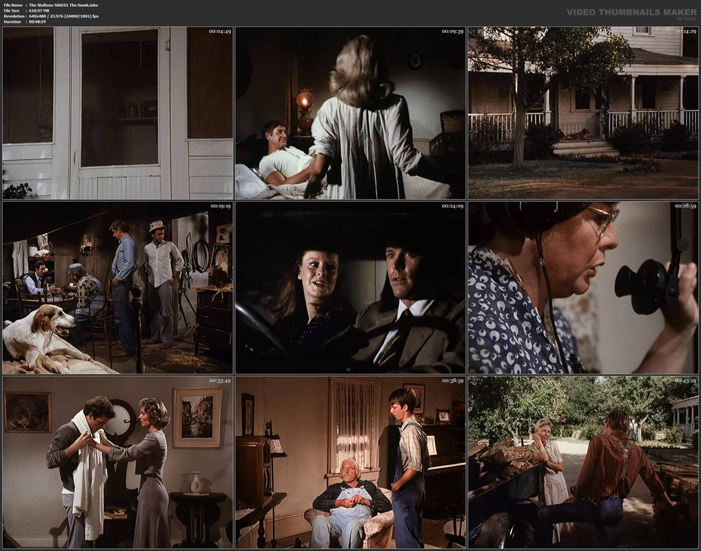Open the thumbnail stamped 00:33:49
The image size is (701, 551).
pyautogui.click(x=118, y=462)
